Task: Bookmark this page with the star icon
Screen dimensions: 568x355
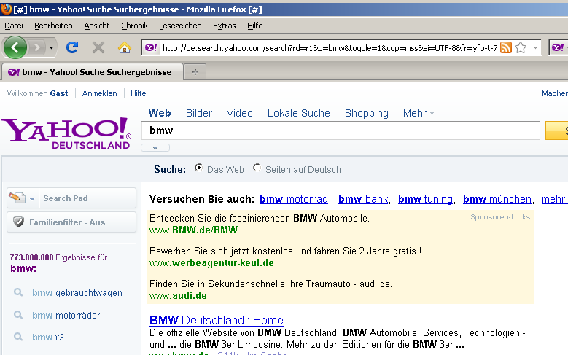Action: point(521,47)
